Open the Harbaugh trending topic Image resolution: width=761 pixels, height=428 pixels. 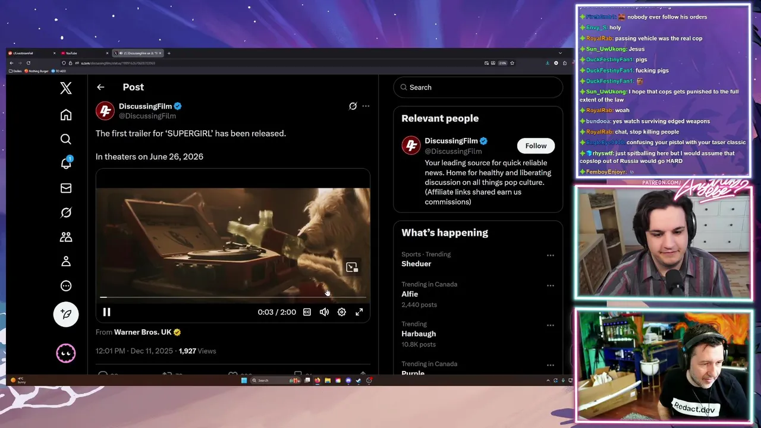tap(419, 334)
